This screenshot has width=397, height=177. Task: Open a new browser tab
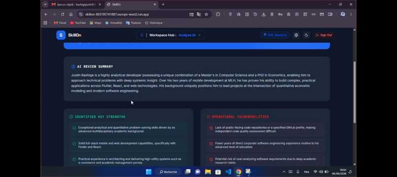163,4
